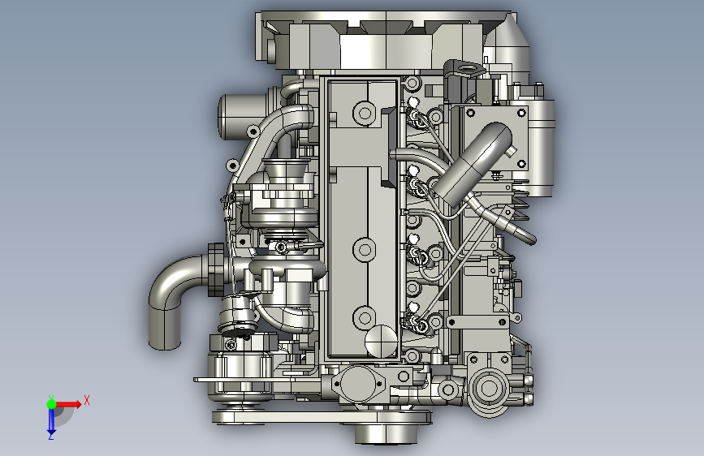Select the crankshaft pulley below the engine
Image resolution: width=704 pixels, height=456 pixels.
(387, 432)
